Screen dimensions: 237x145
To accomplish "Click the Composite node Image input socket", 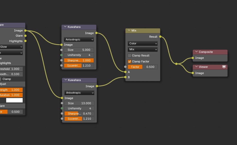I will (193, 58).
